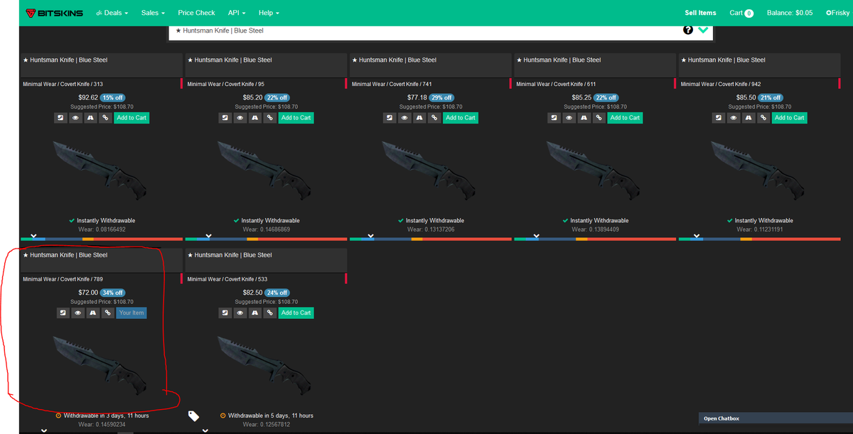Add the $77.18 knife to cart

[x=460, y=118]
